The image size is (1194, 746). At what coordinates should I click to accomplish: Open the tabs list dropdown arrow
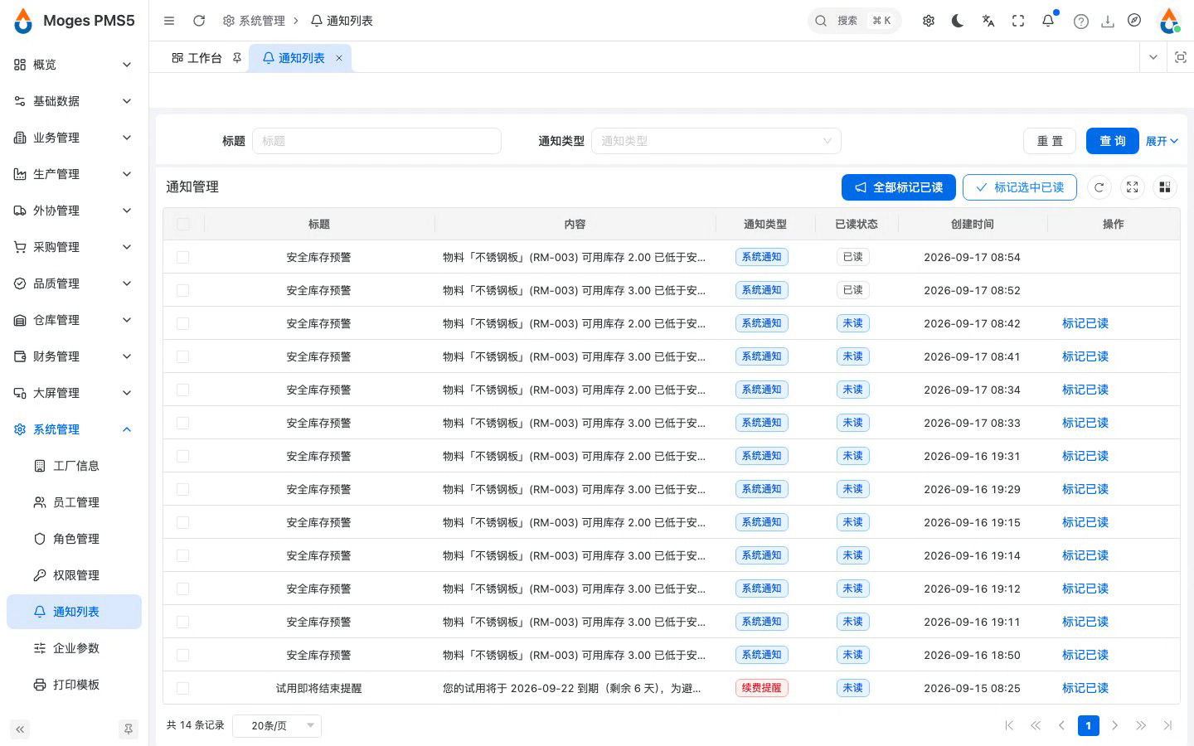click(x=1153, y=57)
